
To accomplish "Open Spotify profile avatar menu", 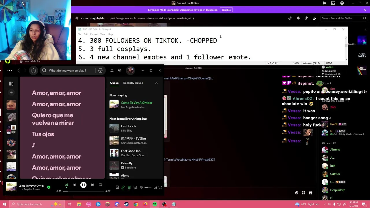I will click(x=130, y=70).
